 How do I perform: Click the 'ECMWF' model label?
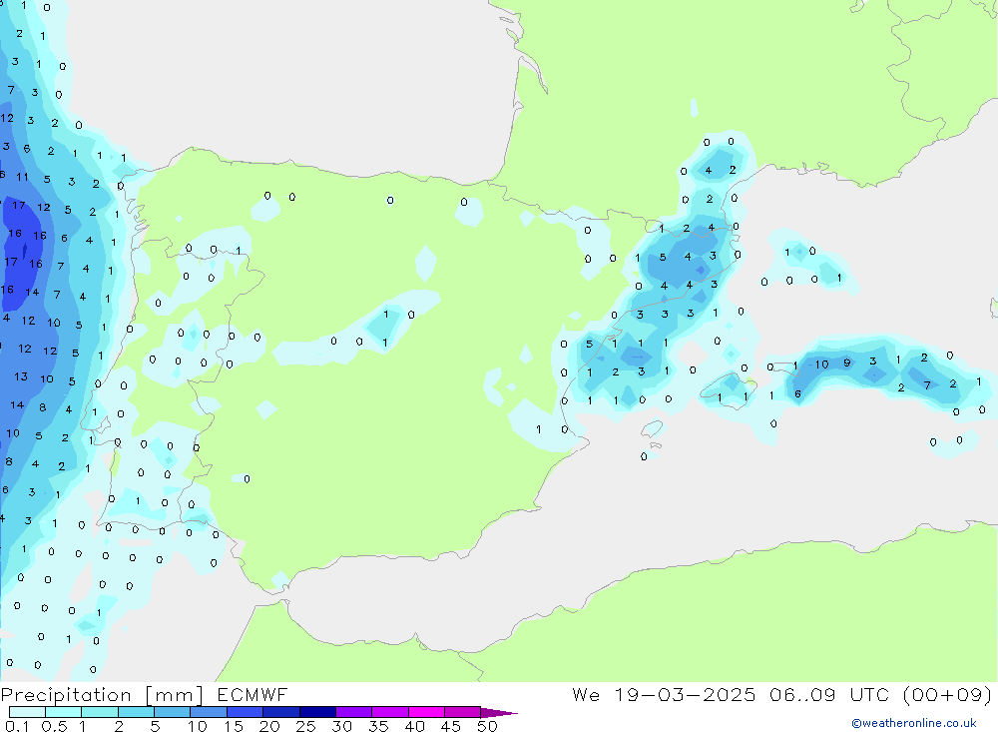click(252, 694)
